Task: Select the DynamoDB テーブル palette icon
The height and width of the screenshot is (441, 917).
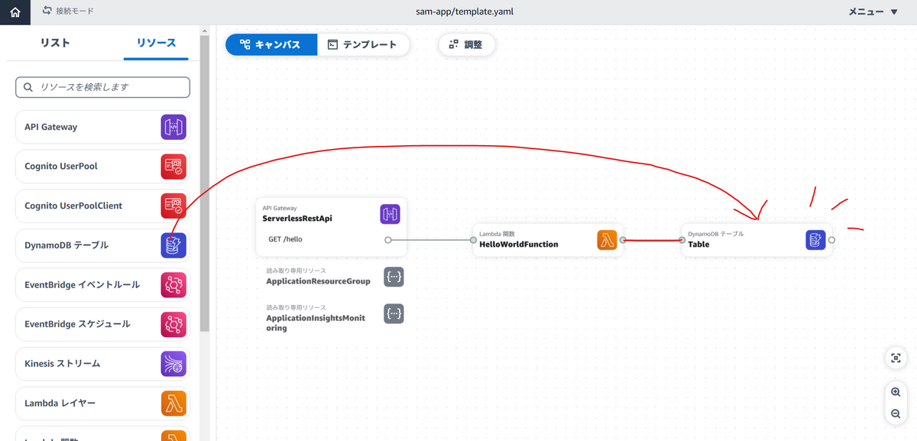Action: pos(173,245)
